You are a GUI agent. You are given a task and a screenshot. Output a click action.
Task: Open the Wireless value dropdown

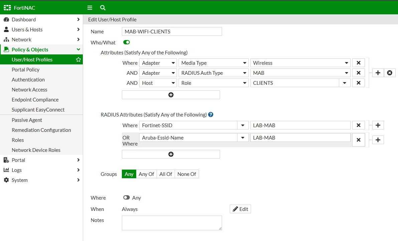(x=300, y=63)
